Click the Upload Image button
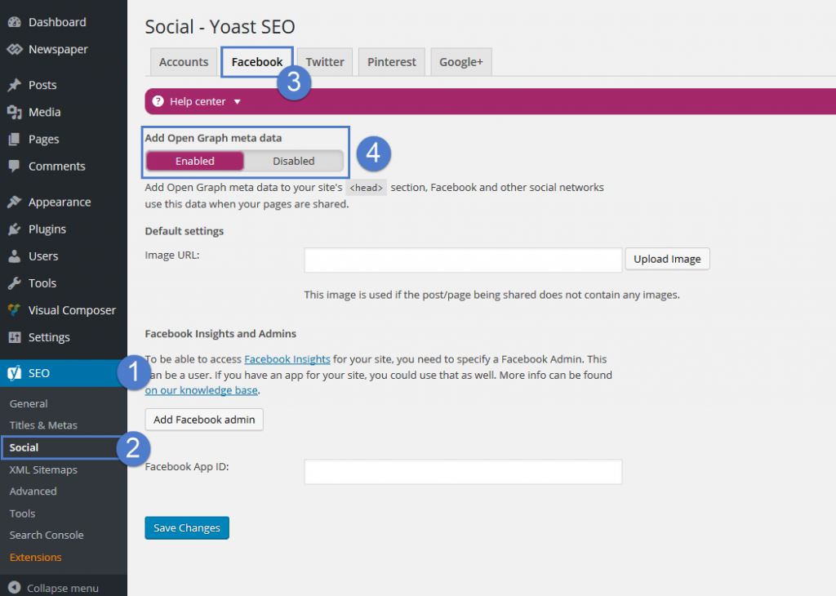This screenshot has width=836, height=596. pyautogui.click(x=667, y=259)
